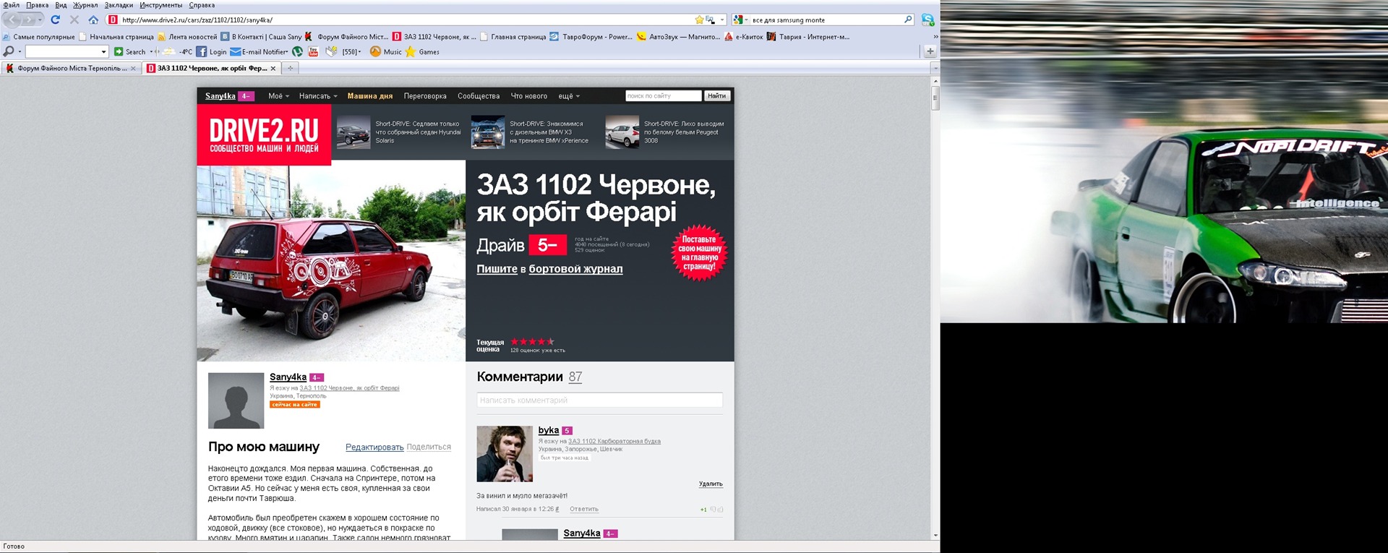Open the Машина дня link
This screenshot has height=553, width=1388.
coord(370,96)
